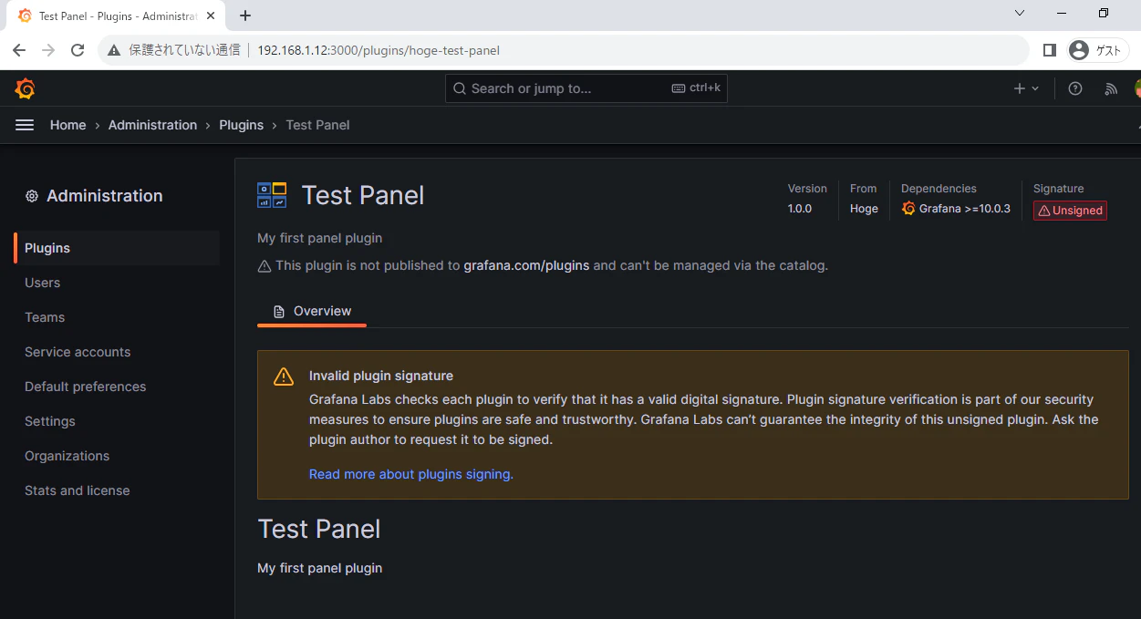This screenshot has height=619, width=1141.
Task: Toggle the browser side panel icon
Action: [1049, 50]
